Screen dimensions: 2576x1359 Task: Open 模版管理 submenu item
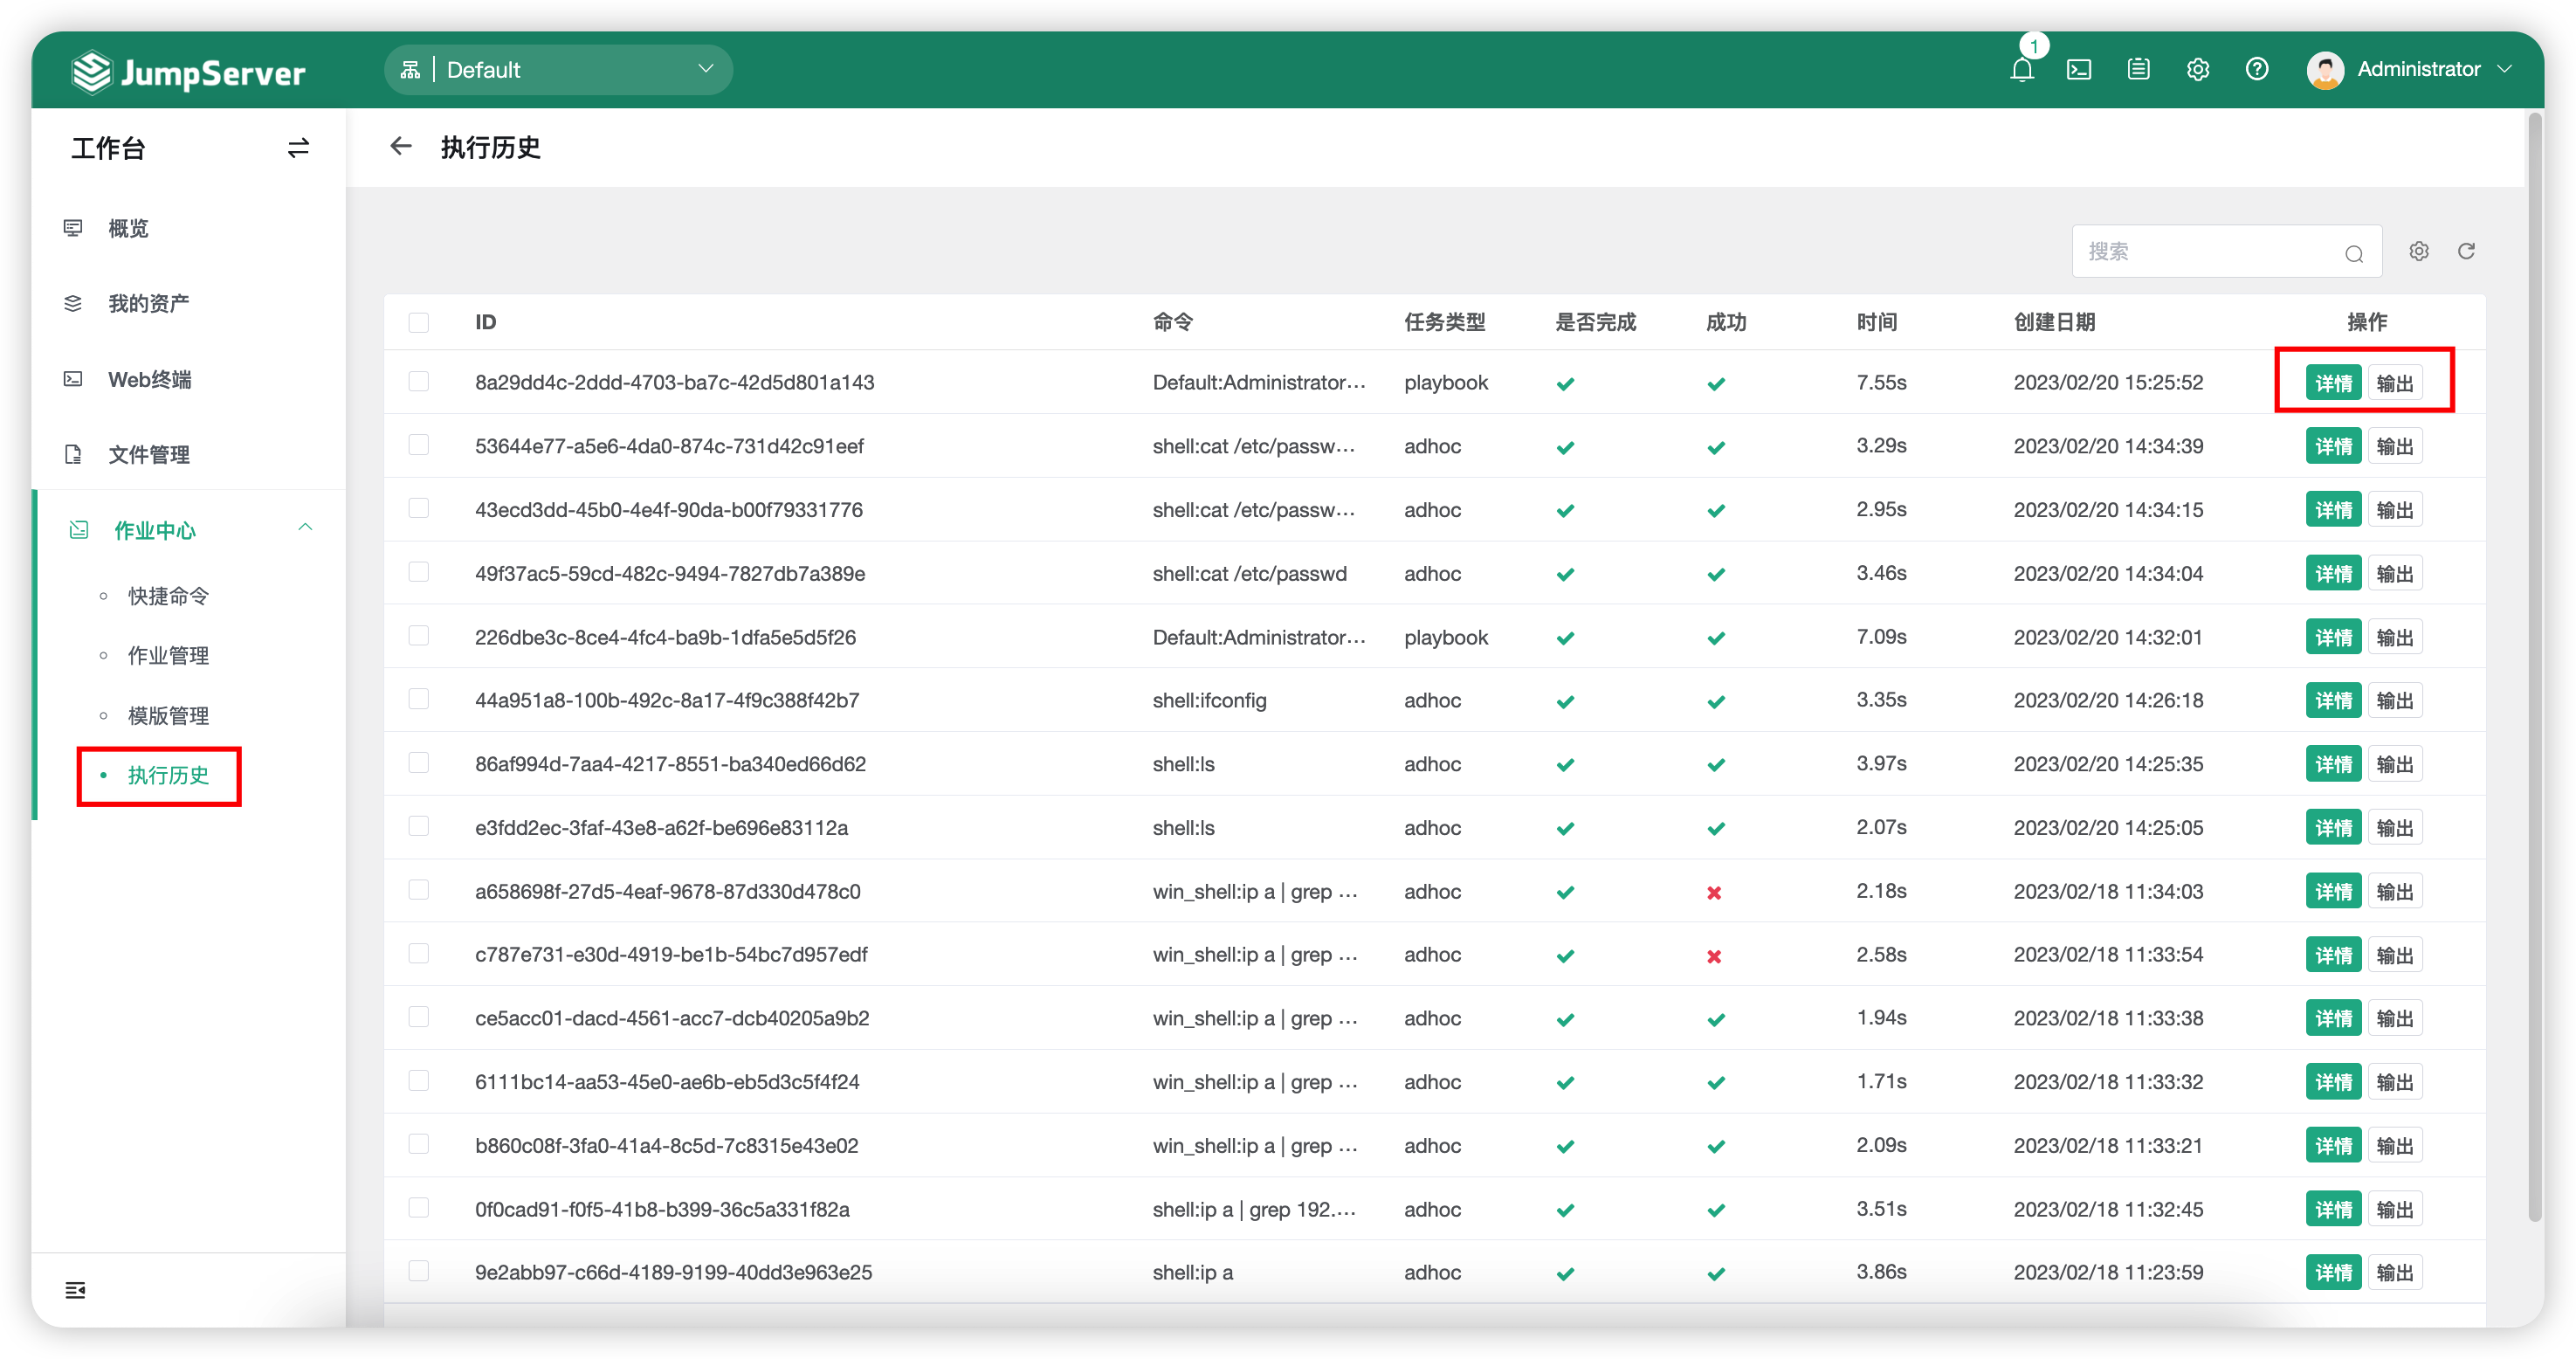tap(168, 716)
